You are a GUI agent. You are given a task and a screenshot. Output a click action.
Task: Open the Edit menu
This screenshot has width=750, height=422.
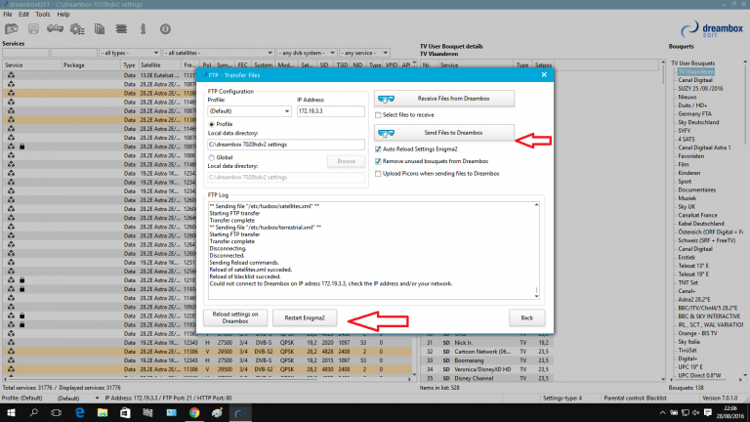click(23, 15)
